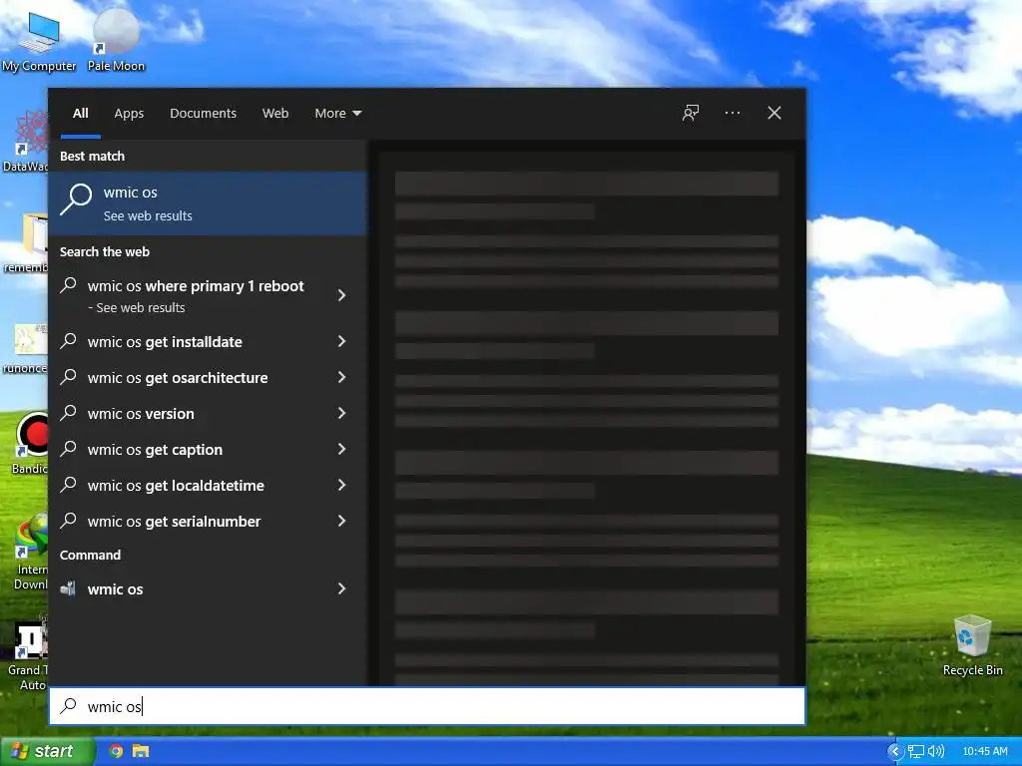Close the search panel with the X

click(774, 113)
